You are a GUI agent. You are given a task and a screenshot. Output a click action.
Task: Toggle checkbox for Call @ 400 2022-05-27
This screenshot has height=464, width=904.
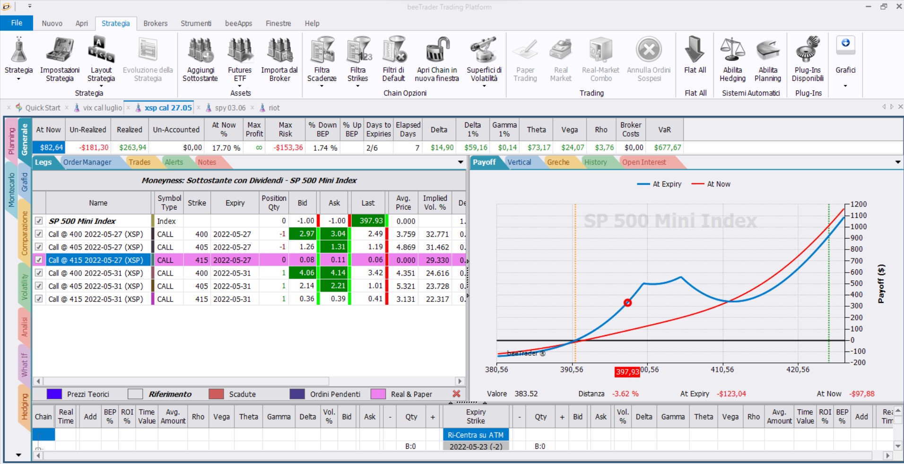coord(39,234)
